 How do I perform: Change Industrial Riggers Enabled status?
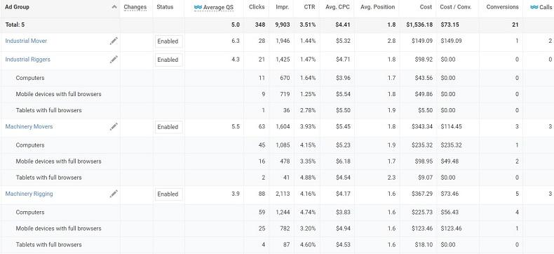tap(168, 60)
